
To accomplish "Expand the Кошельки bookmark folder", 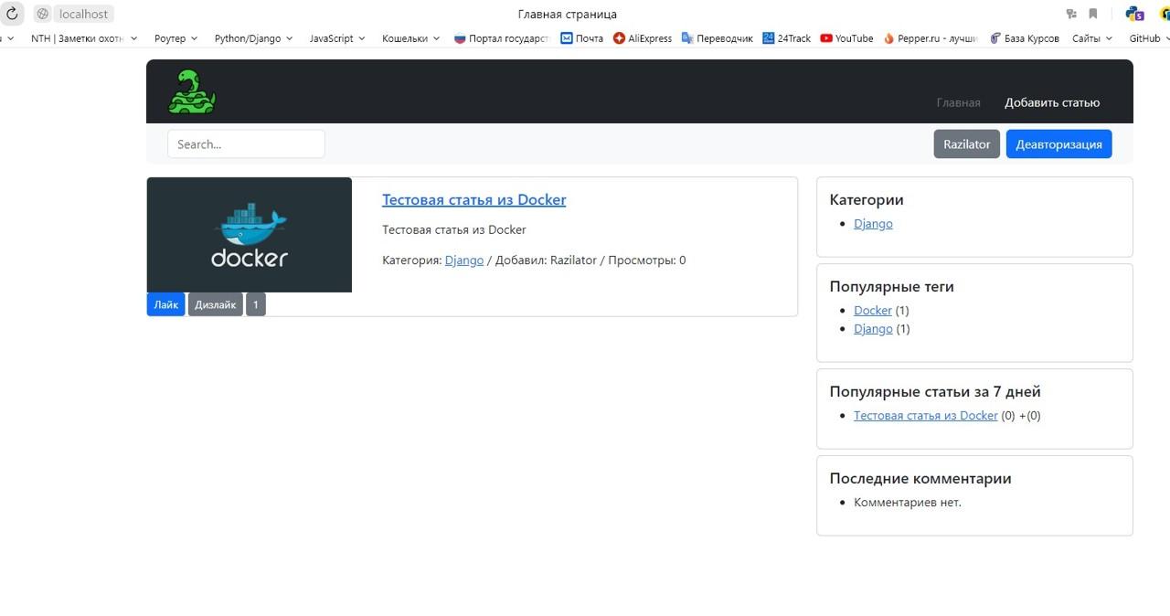I will (411, 38).
